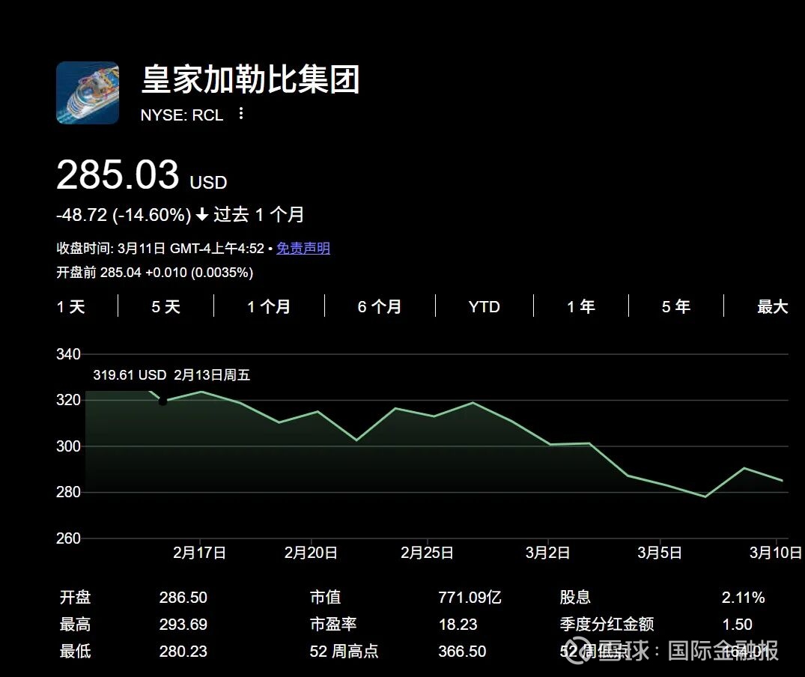Click the 285.03 price value
The height and width of the screenshot is (677, 805).
point(118,174)
